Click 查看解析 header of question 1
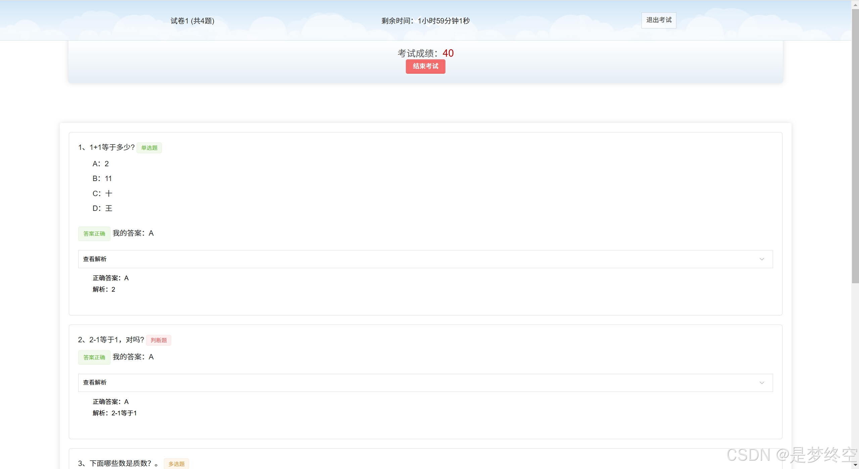 [x=95, y=259]
